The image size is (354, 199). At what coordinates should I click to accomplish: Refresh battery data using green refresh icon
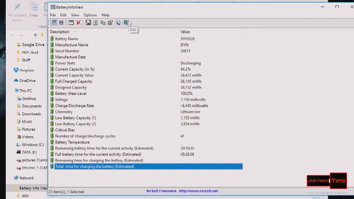coord(95,22)
